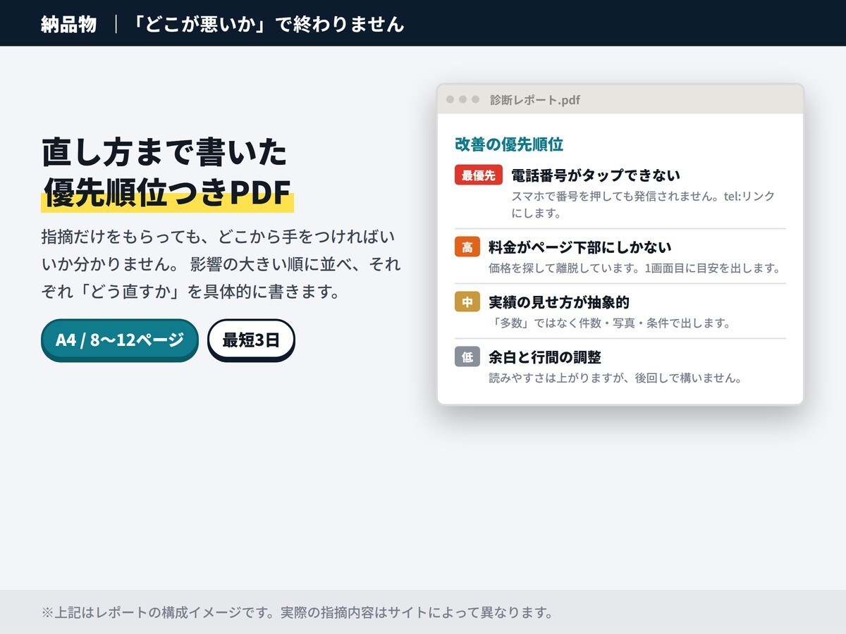Screen dimensions: 846x634
Task: Click the first gray dot in 診断レポート.pdf titlebar
Action: 450,99
